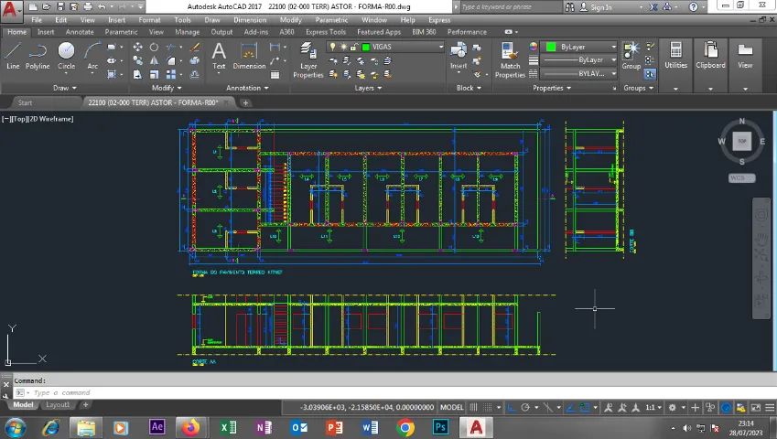777x439 pixels.
Task: Activate the Move tool in Modify panel
Action: click(x=138, y=47)
